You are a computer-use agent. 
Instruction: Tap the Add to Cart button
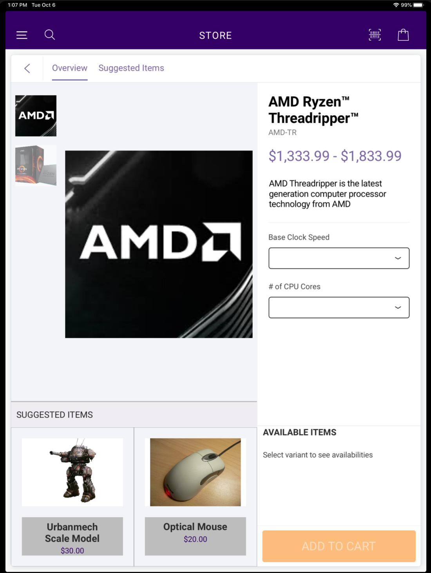click(339, 546)
